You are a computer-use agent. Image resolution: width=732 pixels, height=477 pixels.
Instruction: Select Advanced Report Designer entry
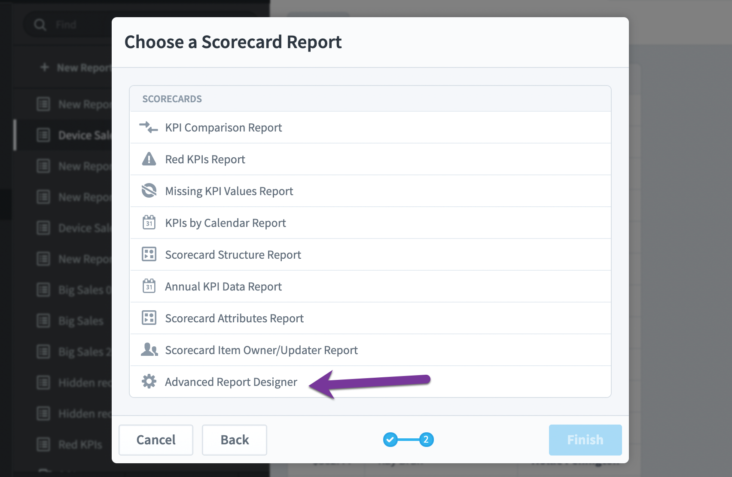pos(370,382)
